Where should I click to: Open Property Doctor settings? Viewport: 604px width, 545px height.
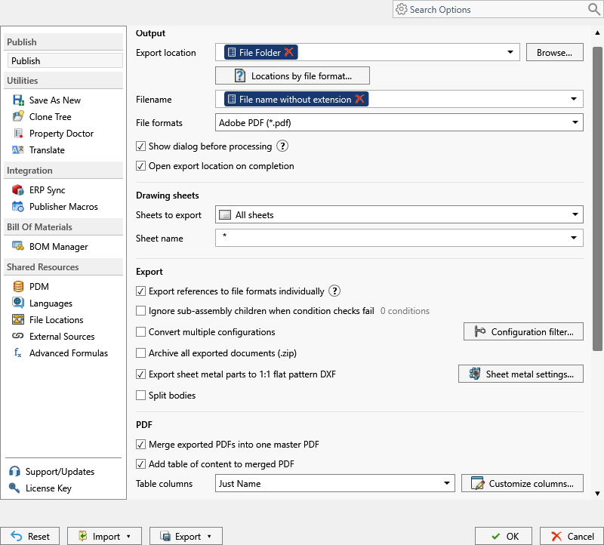click(x=62, y=134)
